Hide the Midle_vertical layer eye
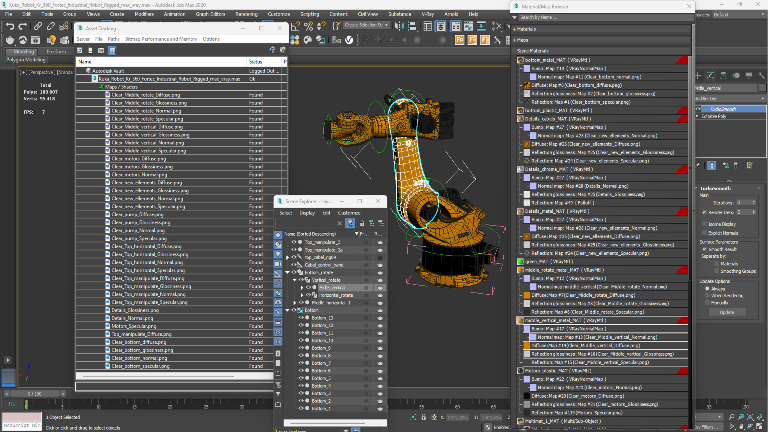The height and width of the screenshot is (432, 768). point(308,287)
